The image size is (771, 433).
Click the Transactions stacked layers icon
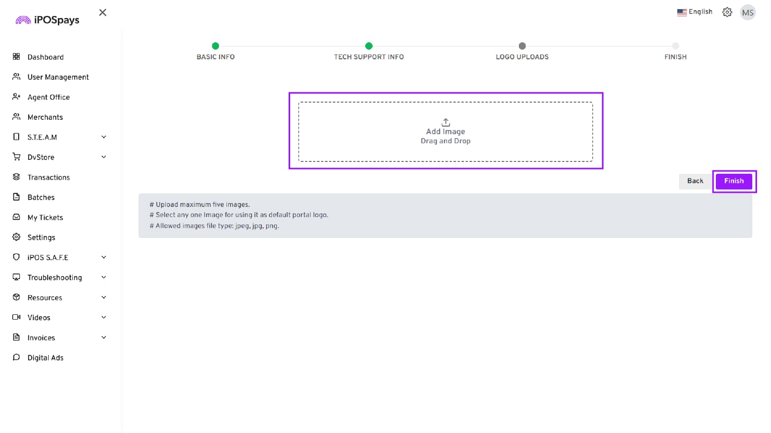click(x=16, y=177)
